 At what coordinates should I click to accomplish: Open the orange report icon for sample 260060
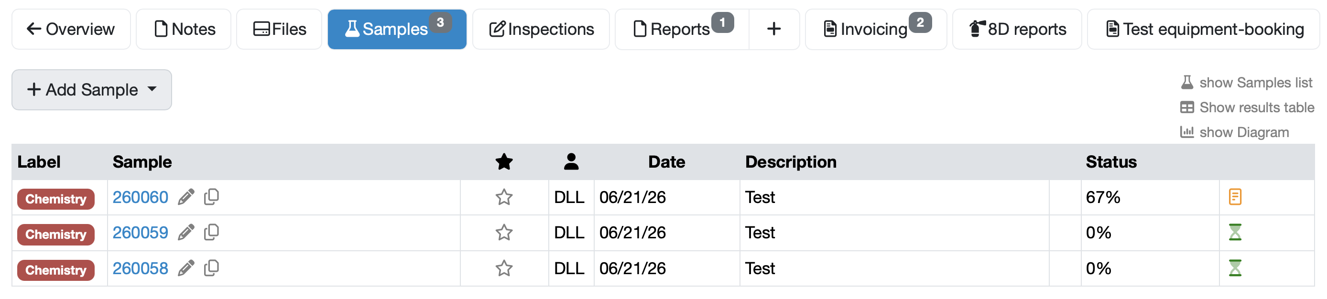point(1235,197)
